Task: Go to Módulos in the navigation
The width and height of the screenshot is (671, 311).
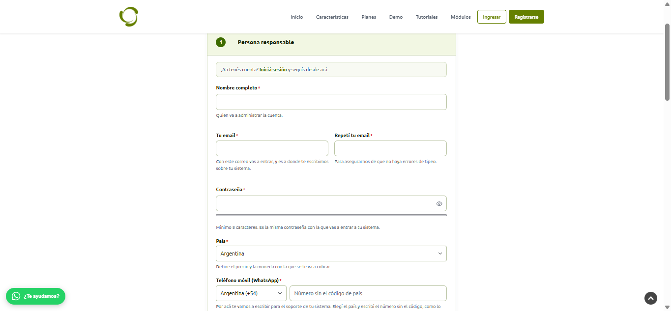Action: click(461, 17)
